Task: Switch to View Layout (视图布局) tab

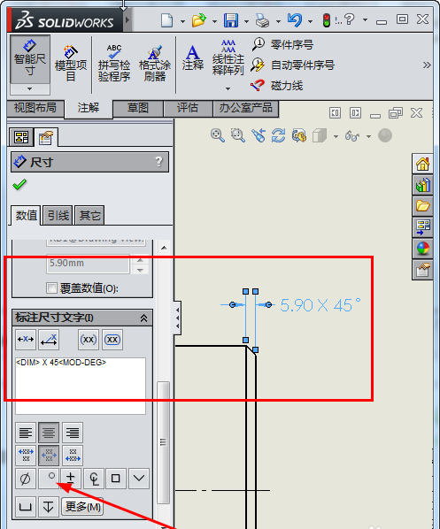Action: pos(35,108)
